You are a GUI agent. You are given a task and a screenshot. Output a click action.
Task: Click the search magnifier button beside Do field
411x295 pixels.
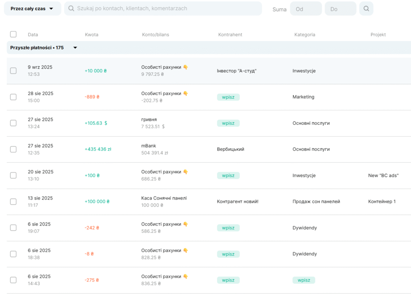pyautogui.click(x=366, y=9)
